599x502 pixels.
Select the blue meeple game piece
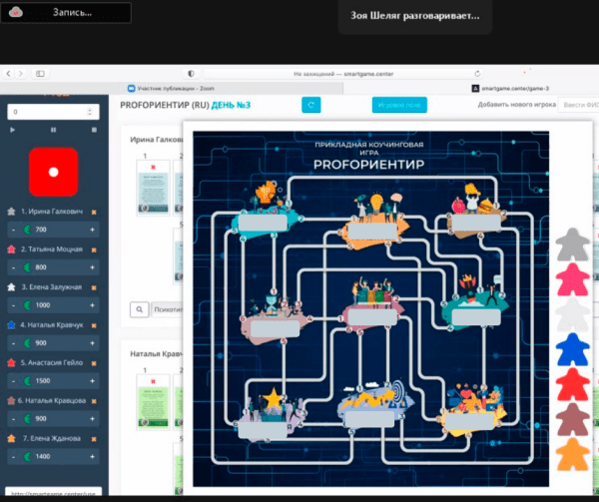click(572, 349)
